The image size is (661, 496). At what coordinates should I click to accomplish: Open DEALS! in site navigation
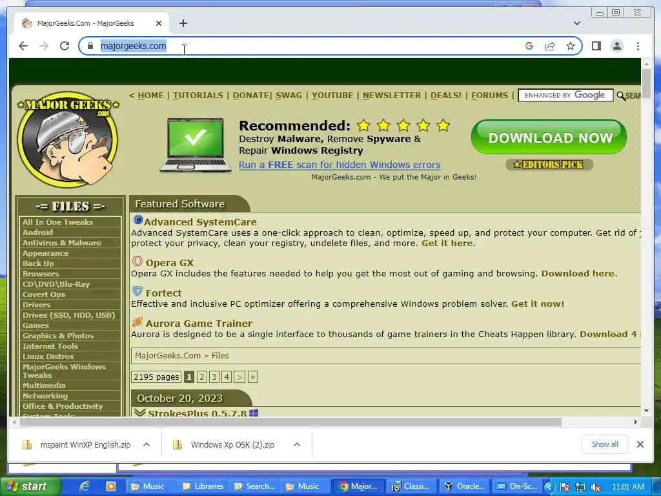coord(445,96)
